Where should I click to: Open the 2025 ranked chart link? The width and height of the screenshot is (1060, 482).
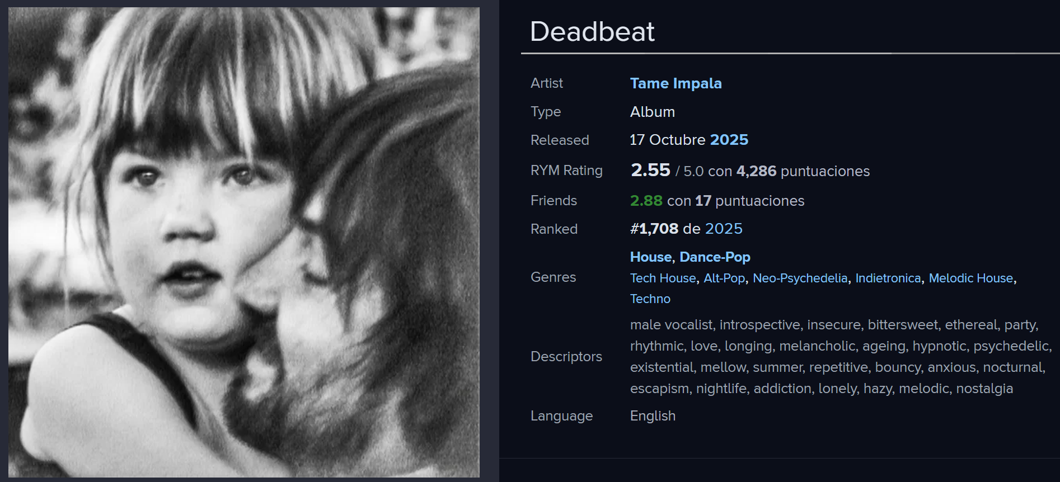(x=724, y=229)
